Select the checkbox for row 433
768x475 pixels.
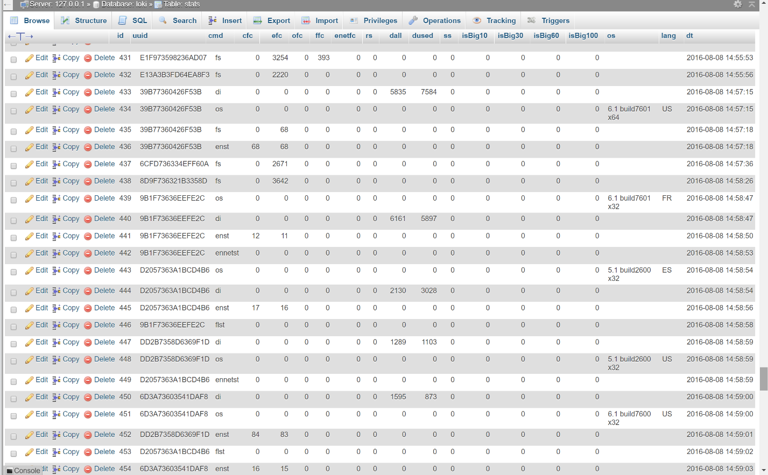[14, 94]
